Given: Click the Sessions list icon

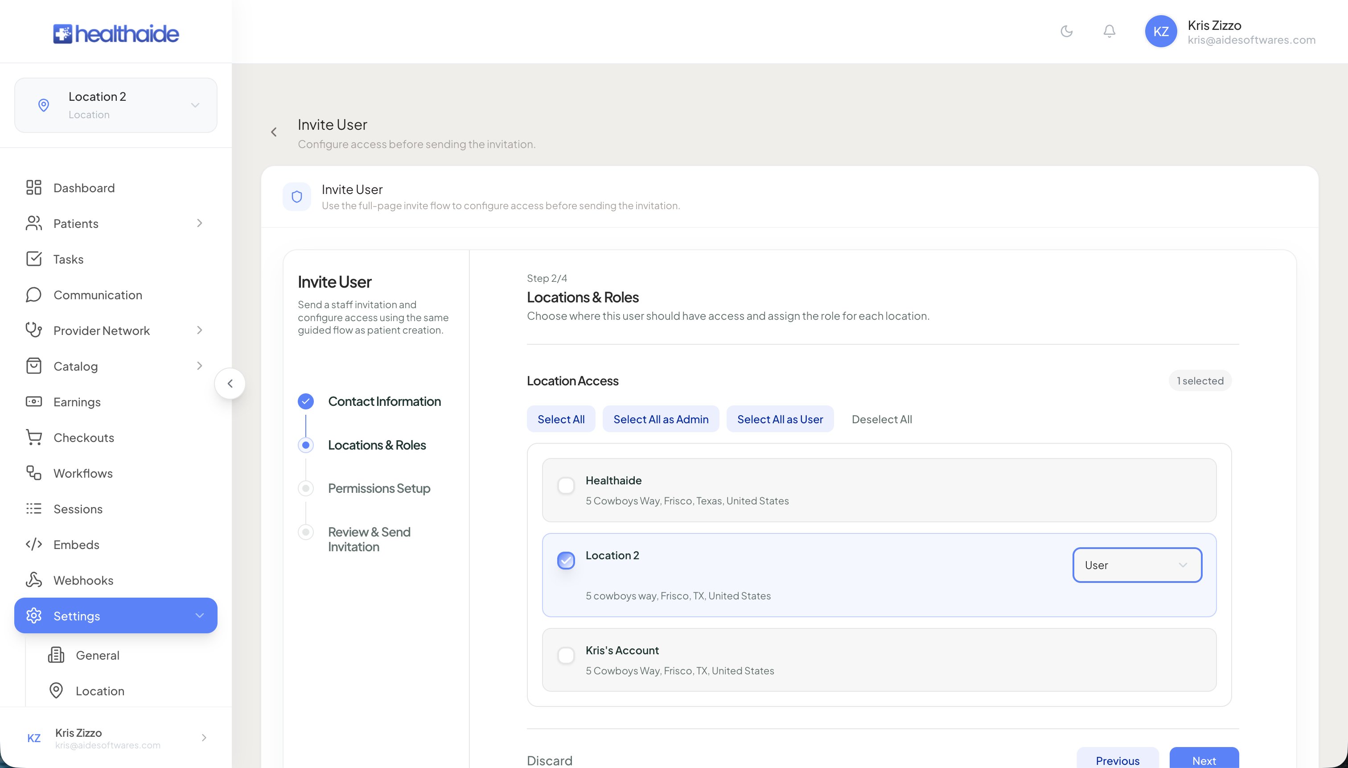Looking at the screenshot, I should tap(34, 508).
